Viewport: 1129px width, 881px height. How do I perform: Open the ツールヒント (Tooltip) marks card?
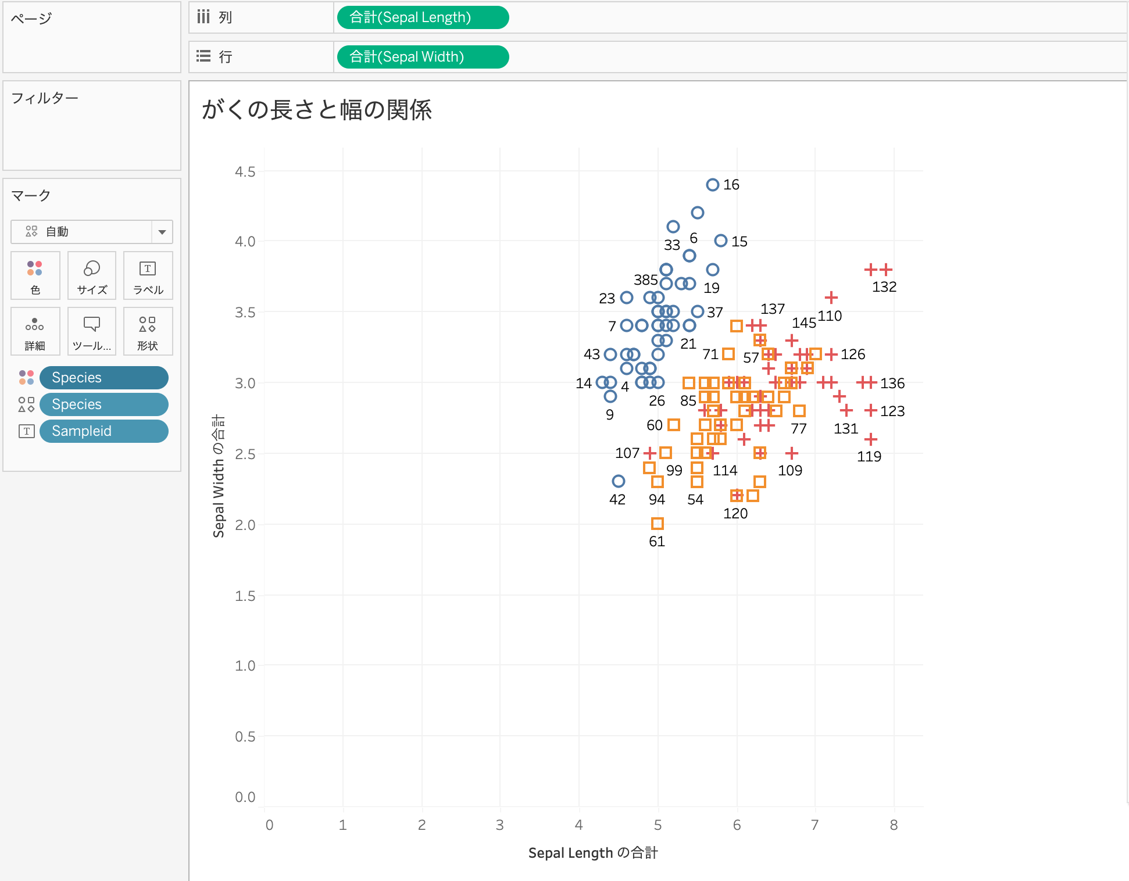click(92, 331)
